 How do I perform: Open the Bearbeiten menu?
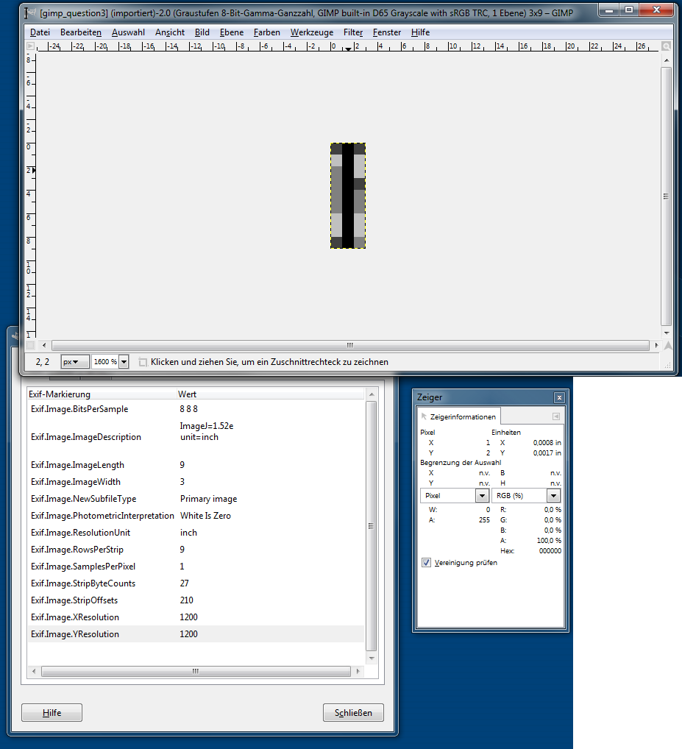(x=81, y=32)
